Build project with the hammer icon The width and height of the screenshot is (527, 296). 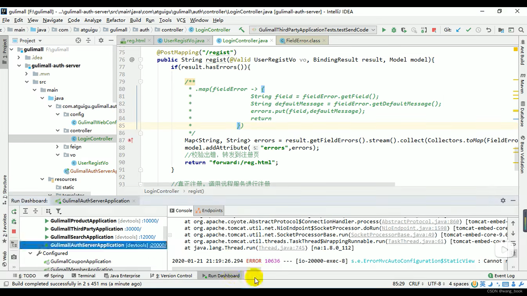pyautogui.click(x=242, y=30)
